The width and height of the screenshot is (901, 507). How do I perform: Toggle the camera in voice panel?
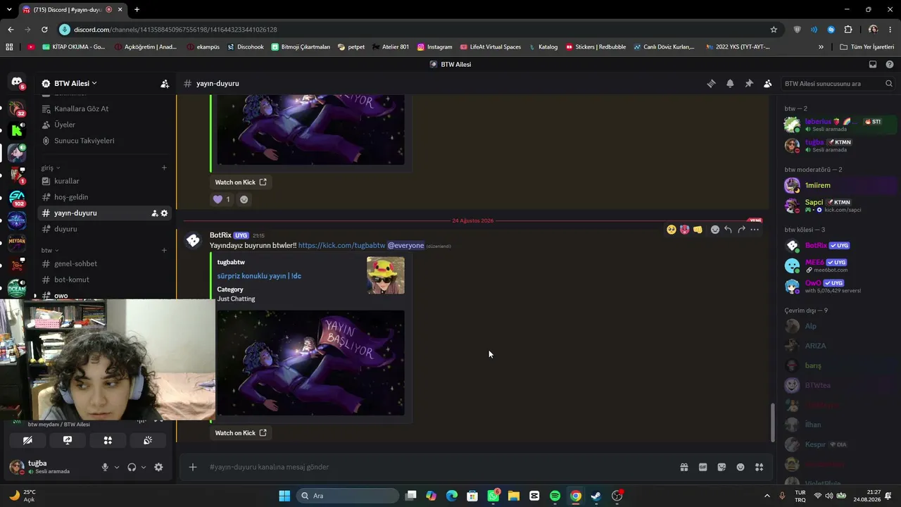(27, 440)
